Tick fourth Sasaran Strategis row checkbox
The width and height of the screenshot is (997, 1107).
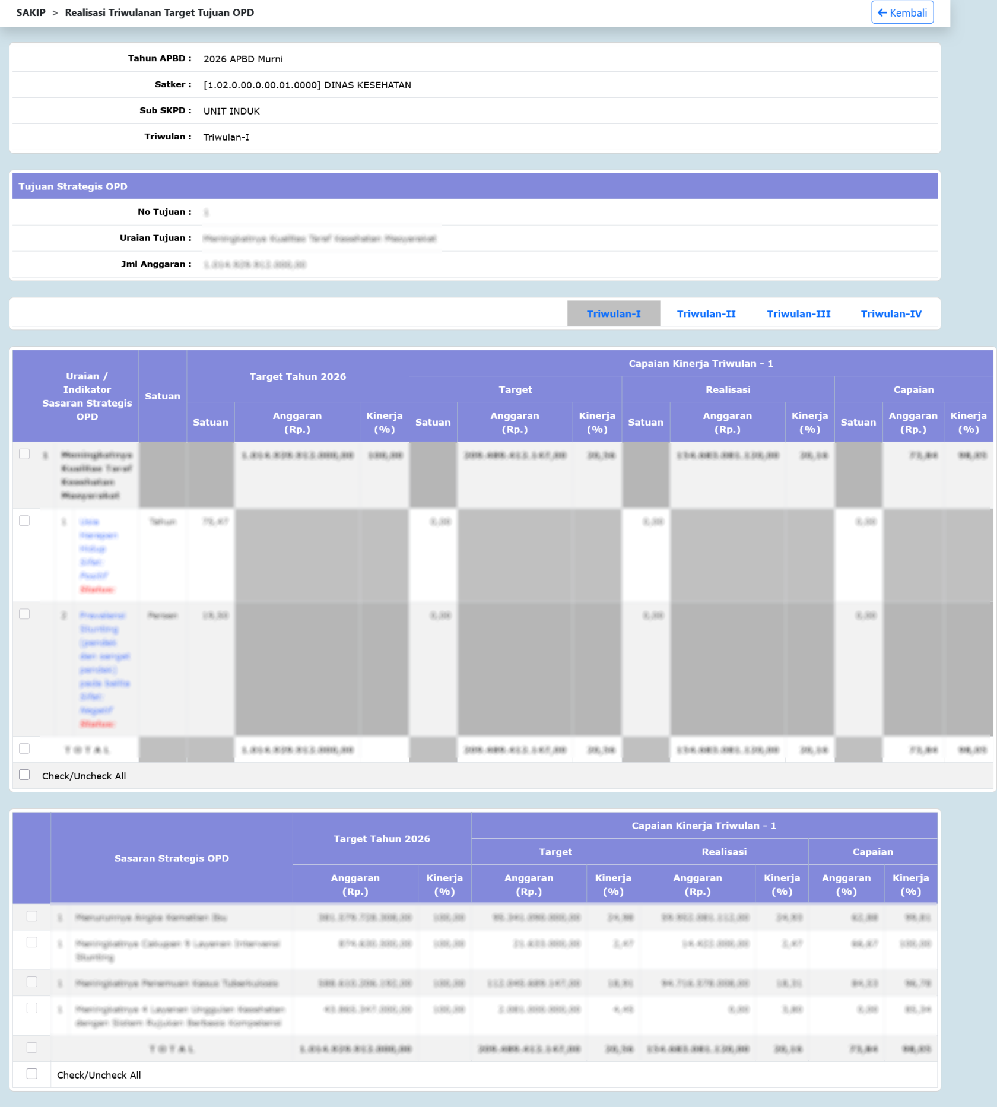(32, 1008)
